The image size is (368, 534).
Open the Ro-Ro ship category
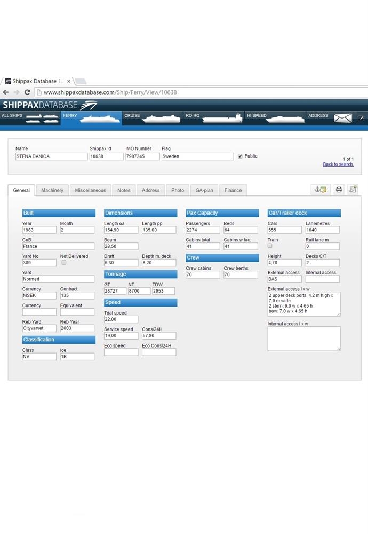coord(213,118)
